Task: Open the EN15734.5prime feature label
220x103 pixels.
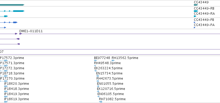Action: coord(109,73)
